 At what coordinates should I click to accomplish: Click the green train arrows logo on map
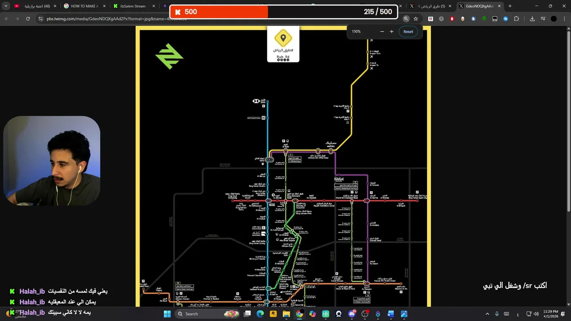click(x=169, y=56)
